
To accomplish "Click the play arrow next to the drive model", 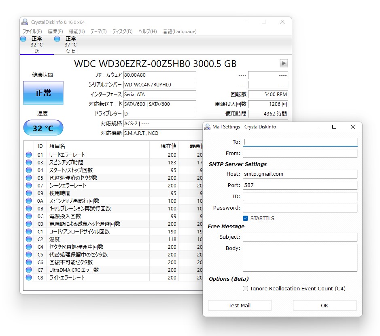I will point(283,63).
